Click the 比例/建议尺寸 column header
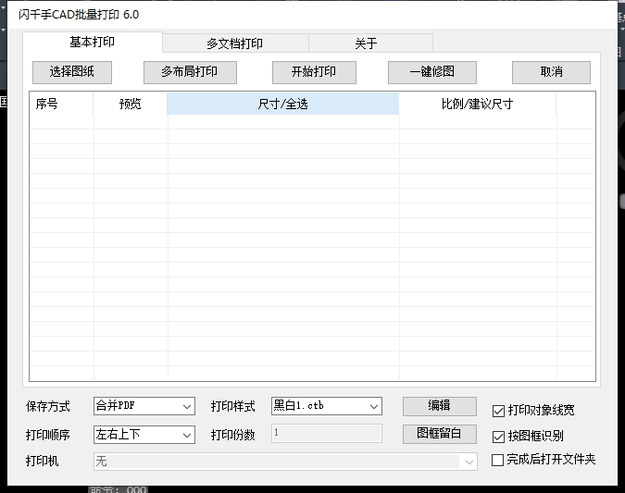The height and width of the screenshot is (493, 625). [x=477, y=105]
